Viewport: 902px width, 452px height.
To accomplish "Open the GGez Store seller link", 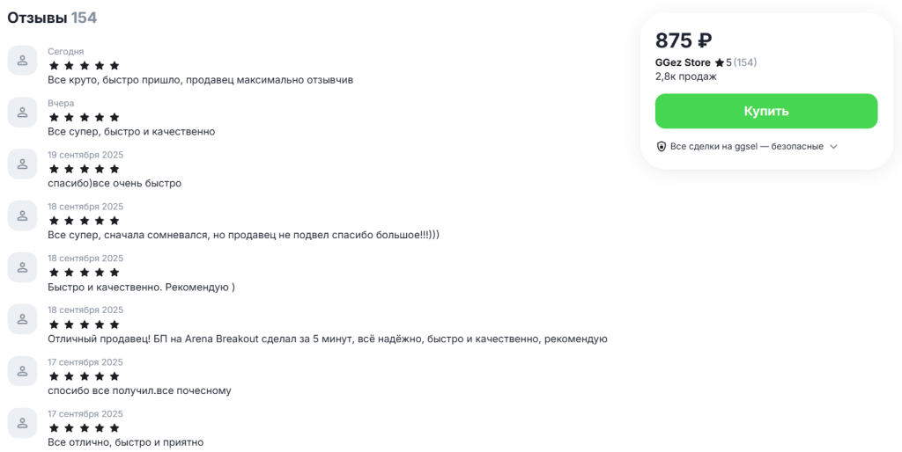I will pos(683,62).
